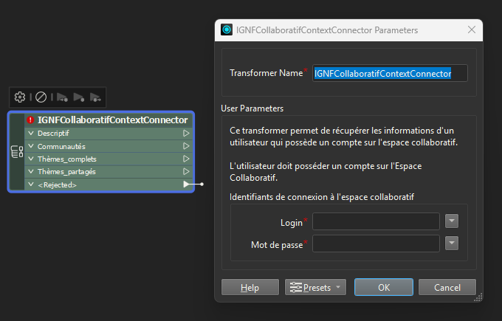The width and height of the screenshot is (502, 321).
Task: Click the Thèmes_partagés port label
Action: [x=66, y=172]
